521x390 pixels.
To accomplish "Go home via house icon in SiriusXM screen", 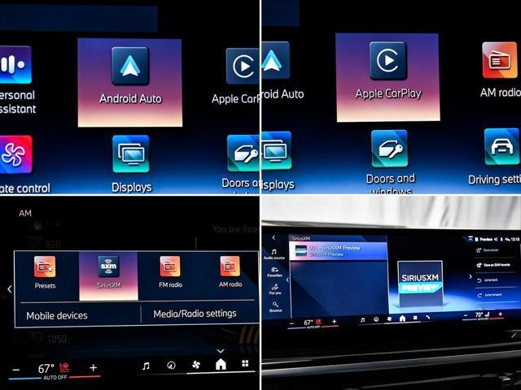I will click(x=402, y=318).
